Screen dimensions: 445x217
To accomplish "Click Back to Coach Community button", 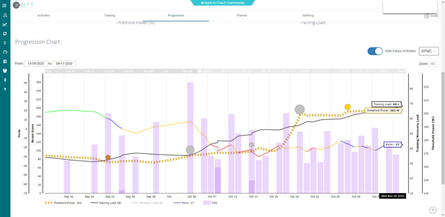I will pos(222,3).
